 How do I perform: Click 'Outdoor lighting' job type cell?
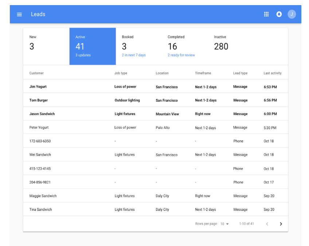click(127, 100)
